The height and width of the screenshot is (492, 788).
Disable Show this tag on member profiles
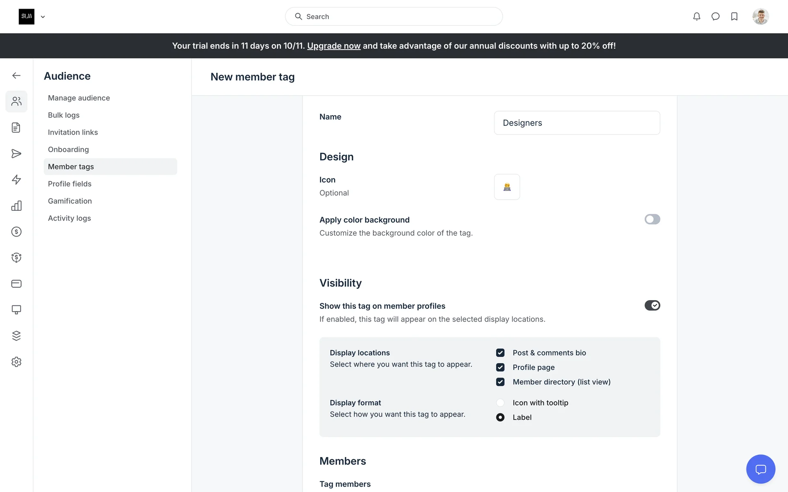click(652, 305)
